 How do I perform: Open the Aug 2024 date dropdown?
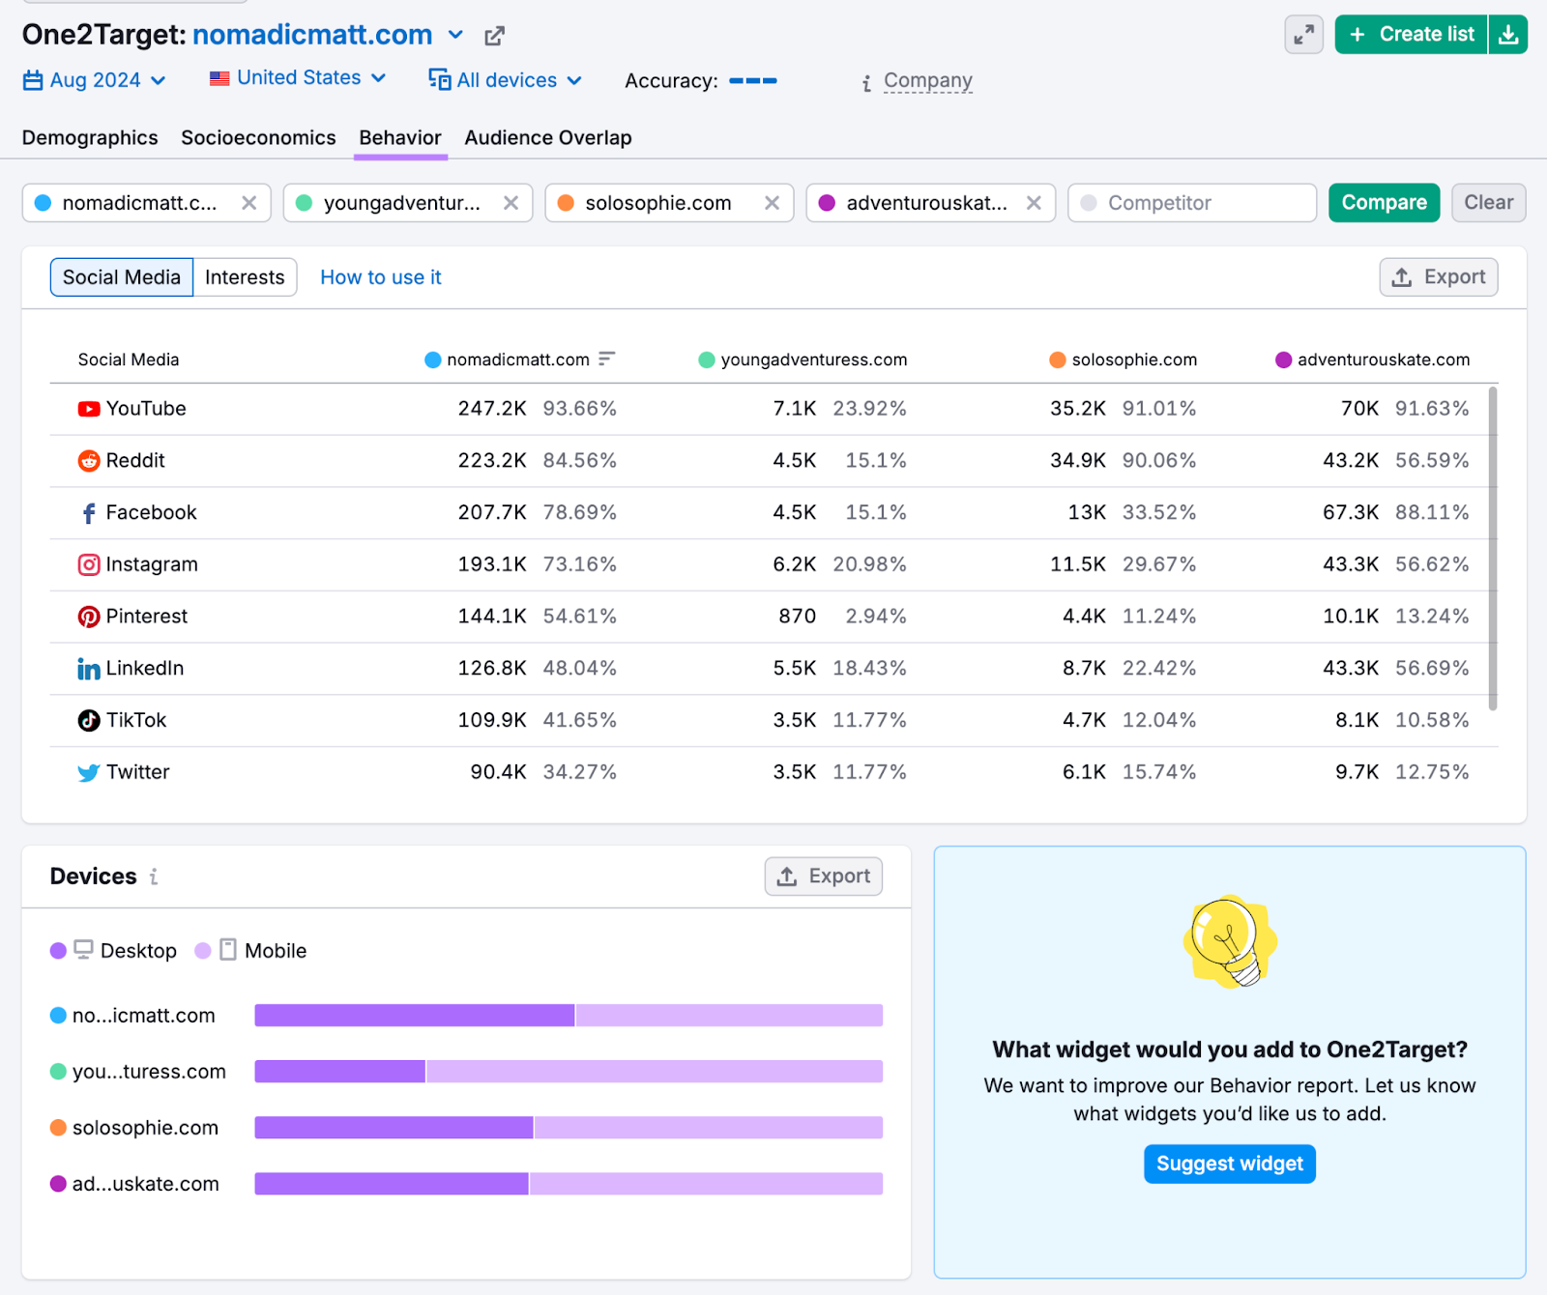coord(95,80)
